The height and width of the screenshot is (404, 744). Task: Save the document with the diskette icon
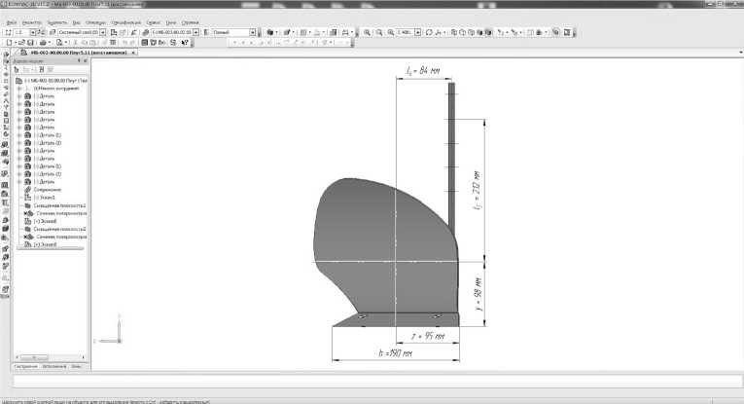point(29,43)
